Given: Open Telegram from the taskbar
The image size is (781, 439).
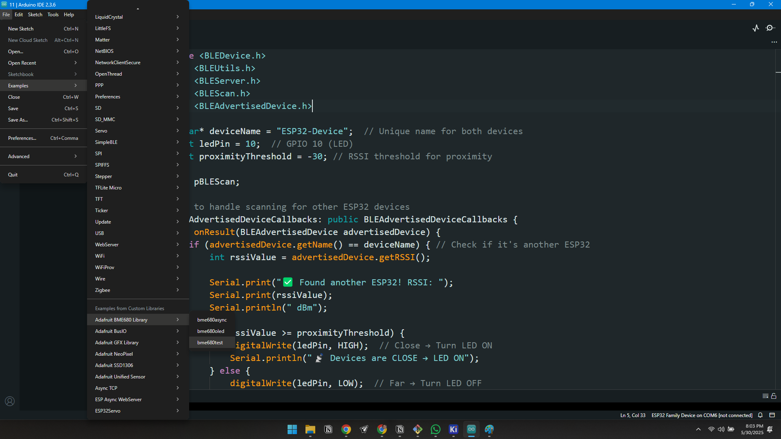Looking at the screenshot, I should (x=364, y=429).
